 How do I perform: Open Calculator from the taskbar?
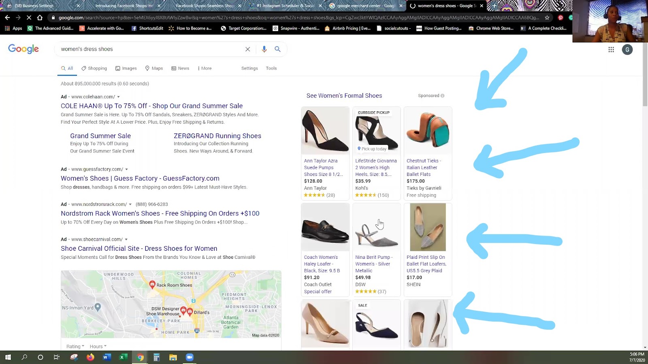156,357
